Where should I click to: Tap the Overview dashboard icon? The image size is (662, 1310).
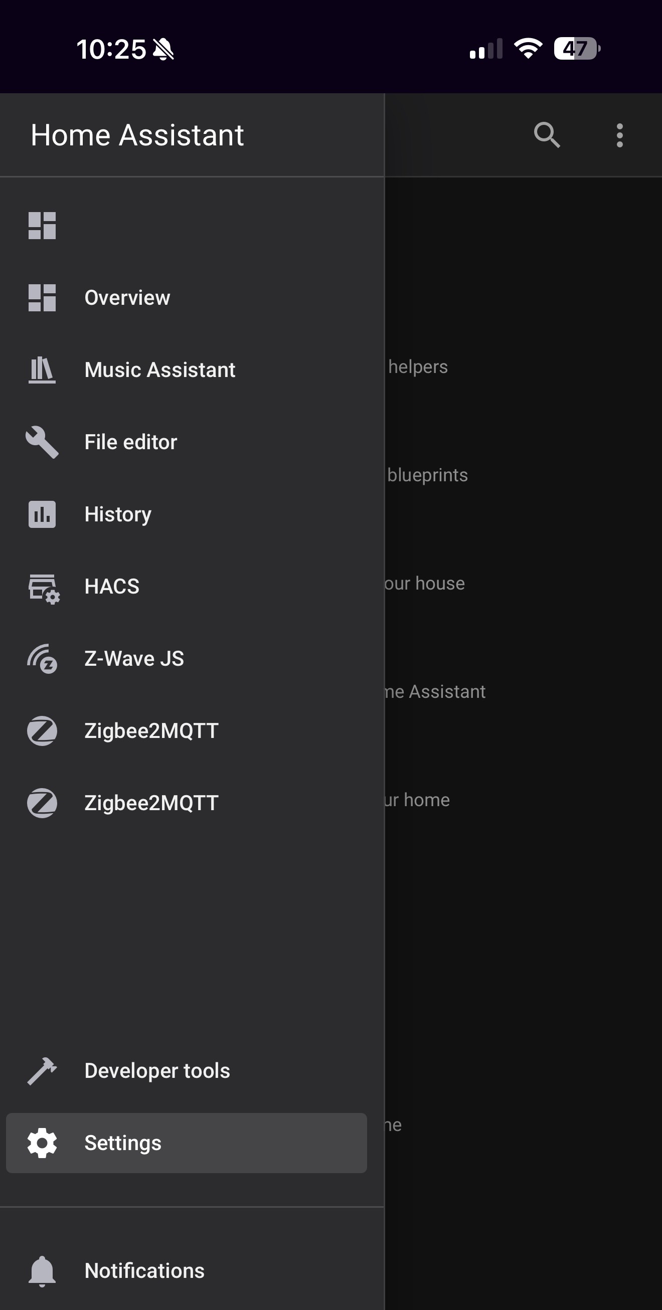(x=42, y=297)
